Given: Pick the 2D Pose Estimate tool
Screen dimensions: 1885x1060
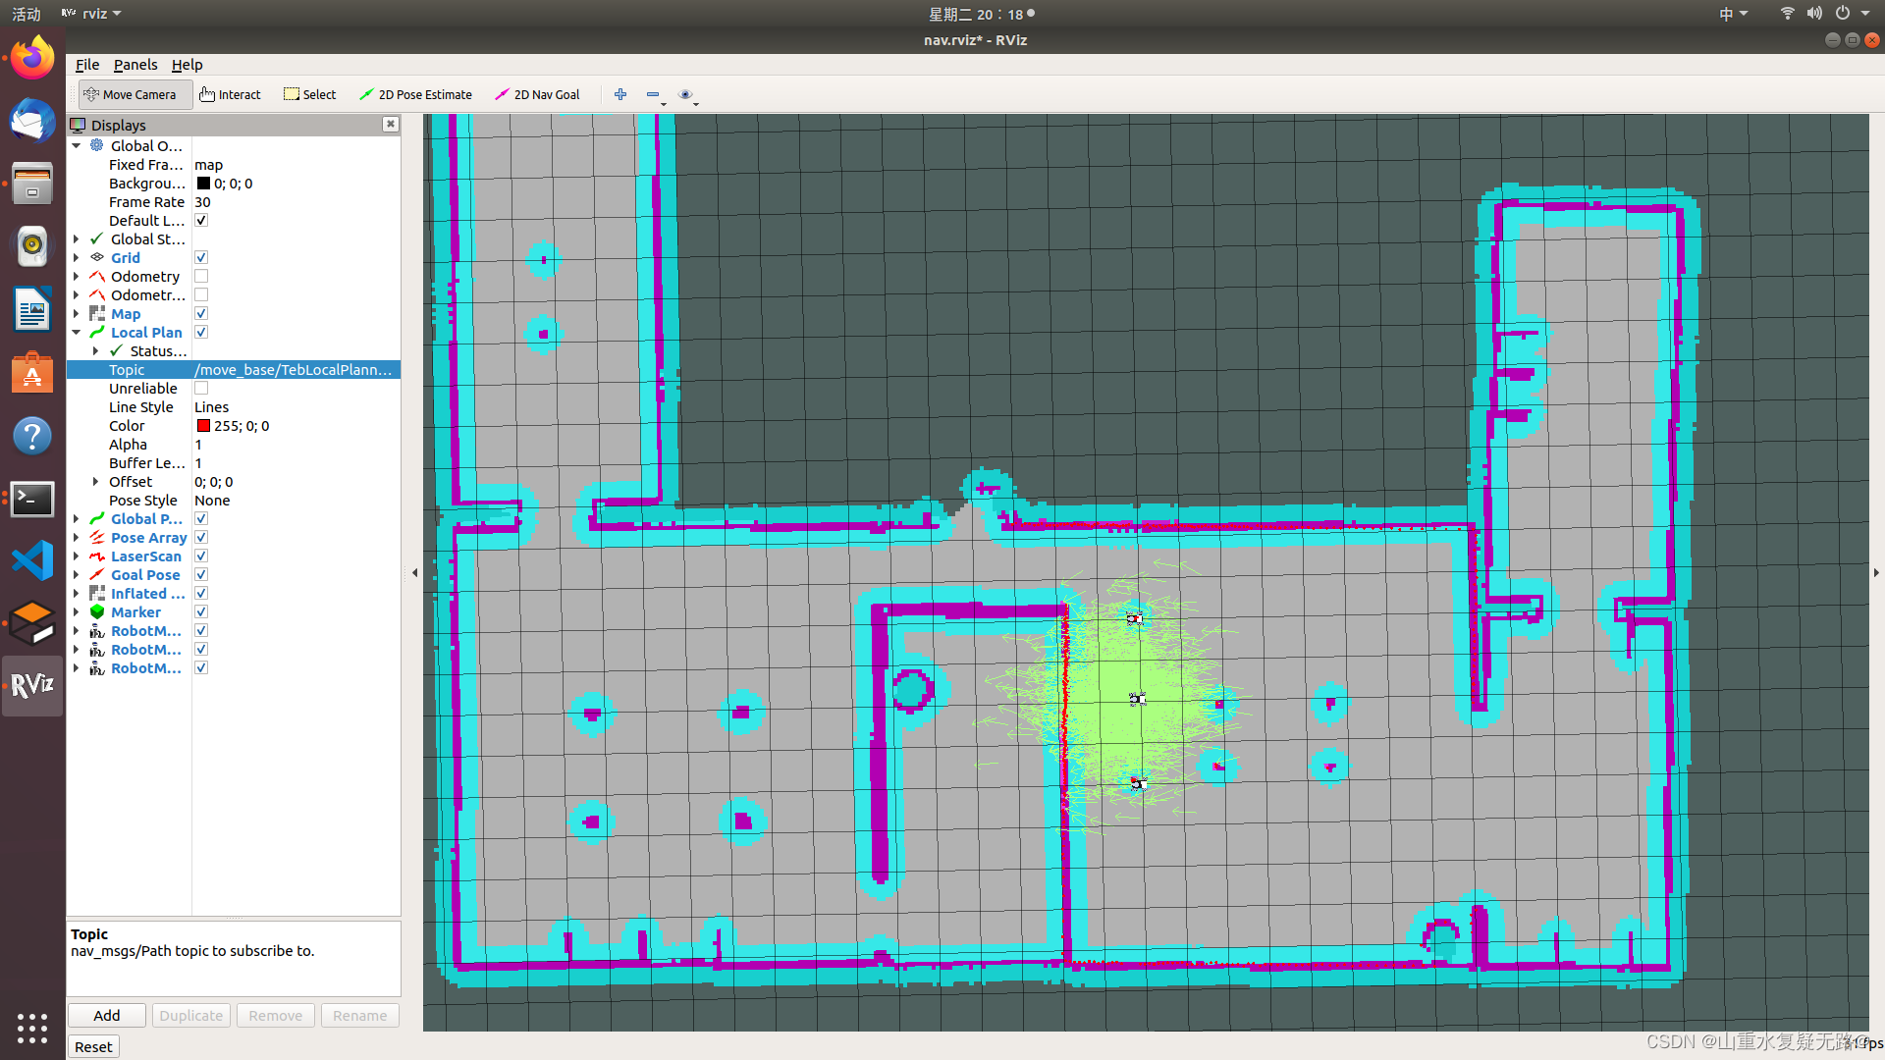Looking at the screenshot, I should (x=416, y=94).
